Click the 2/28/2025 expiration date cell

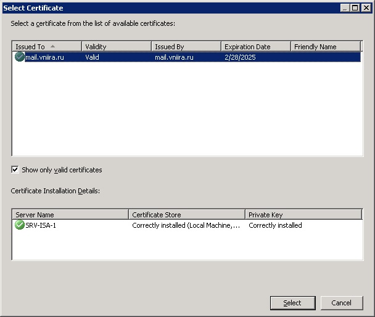[240, 57]
